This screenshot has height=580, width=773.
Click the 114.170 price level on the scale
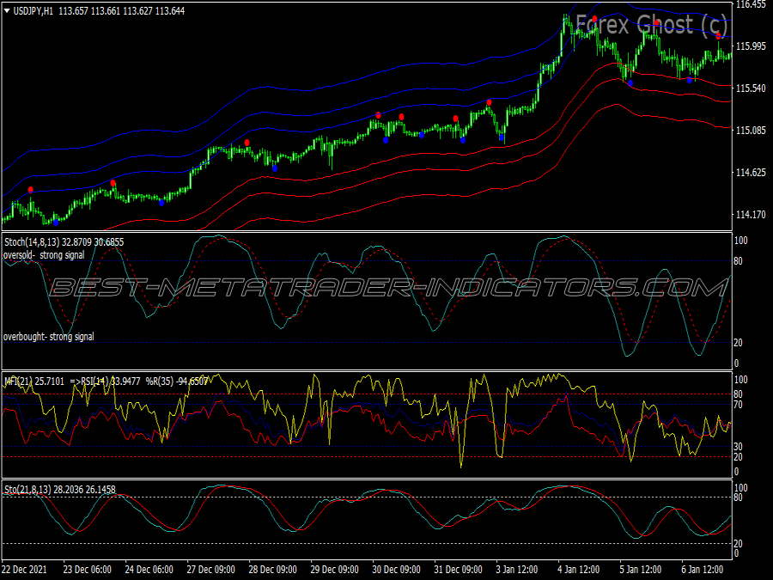[x=751, y=215]
